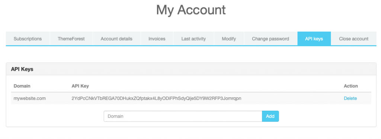381x139 pixels.
Task: Go to the Close account tab
Action: click(354, 39)
